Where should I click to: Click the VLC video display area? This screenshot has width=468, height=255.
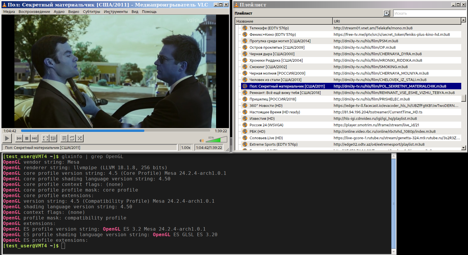[x=115, y=71]
